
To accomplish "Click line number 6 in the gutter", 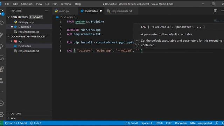I will (61, 42).
